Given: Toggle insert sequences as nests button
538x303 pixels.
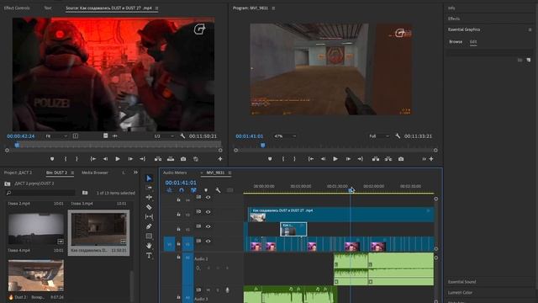Looking at the screenshot, I should point(169,190).
